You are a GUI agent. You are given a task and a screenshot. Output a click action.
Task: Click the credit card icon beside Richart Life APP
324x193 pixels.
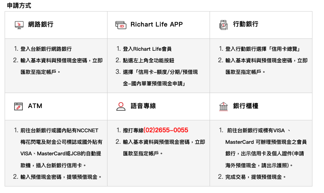tap(121, 25)
